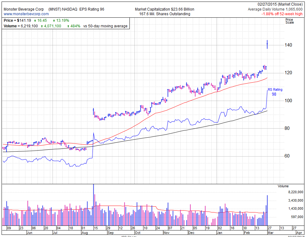Click the 26 week date label
Viewport: 306px width, 237px height.
(x=133, y=228)
